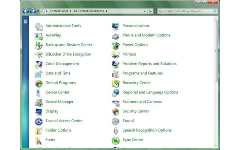Open the Regional and Language Options globe icon

116,93
